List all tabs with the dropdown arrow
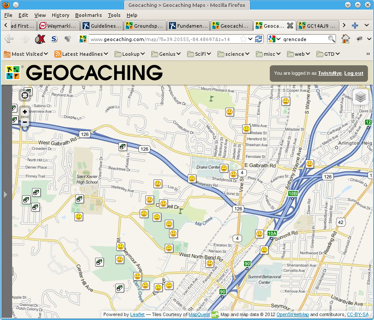Image resolution: width=374 pixels, height=320 pixels. point(367,25)
